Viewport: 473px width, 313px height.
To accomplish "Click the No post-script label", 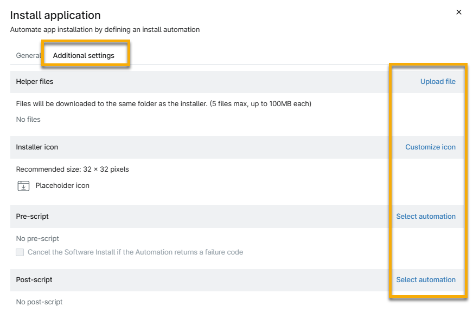I will click(x=39, y=302).
